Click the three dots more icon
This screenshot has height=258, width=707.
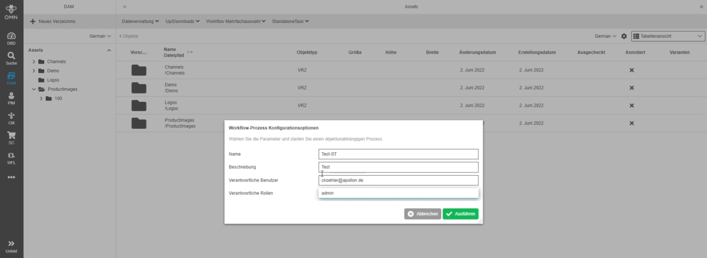click(x=11, y=177)
